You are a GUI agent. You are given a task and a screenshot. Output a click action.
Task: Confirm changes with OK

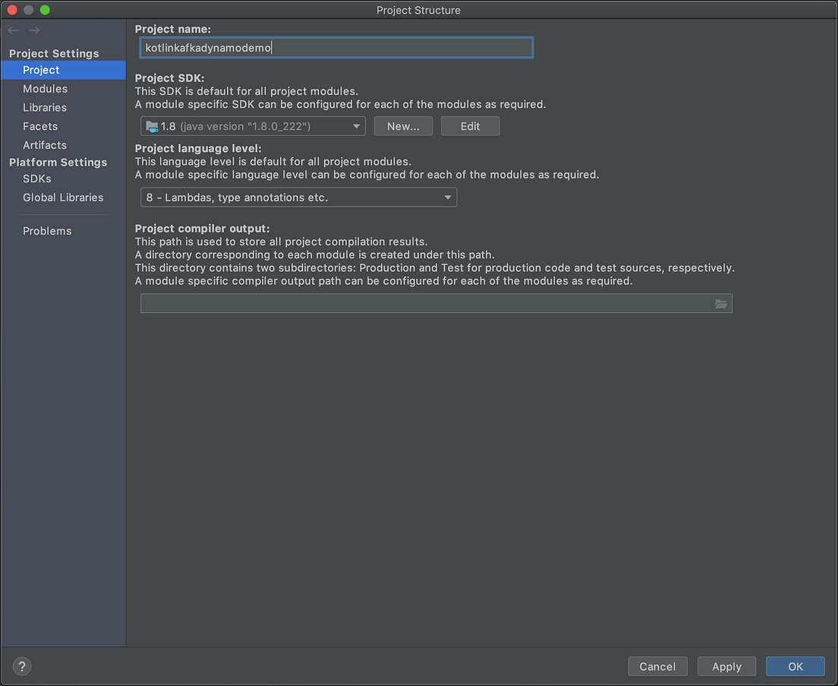click(x=795, y=666)
